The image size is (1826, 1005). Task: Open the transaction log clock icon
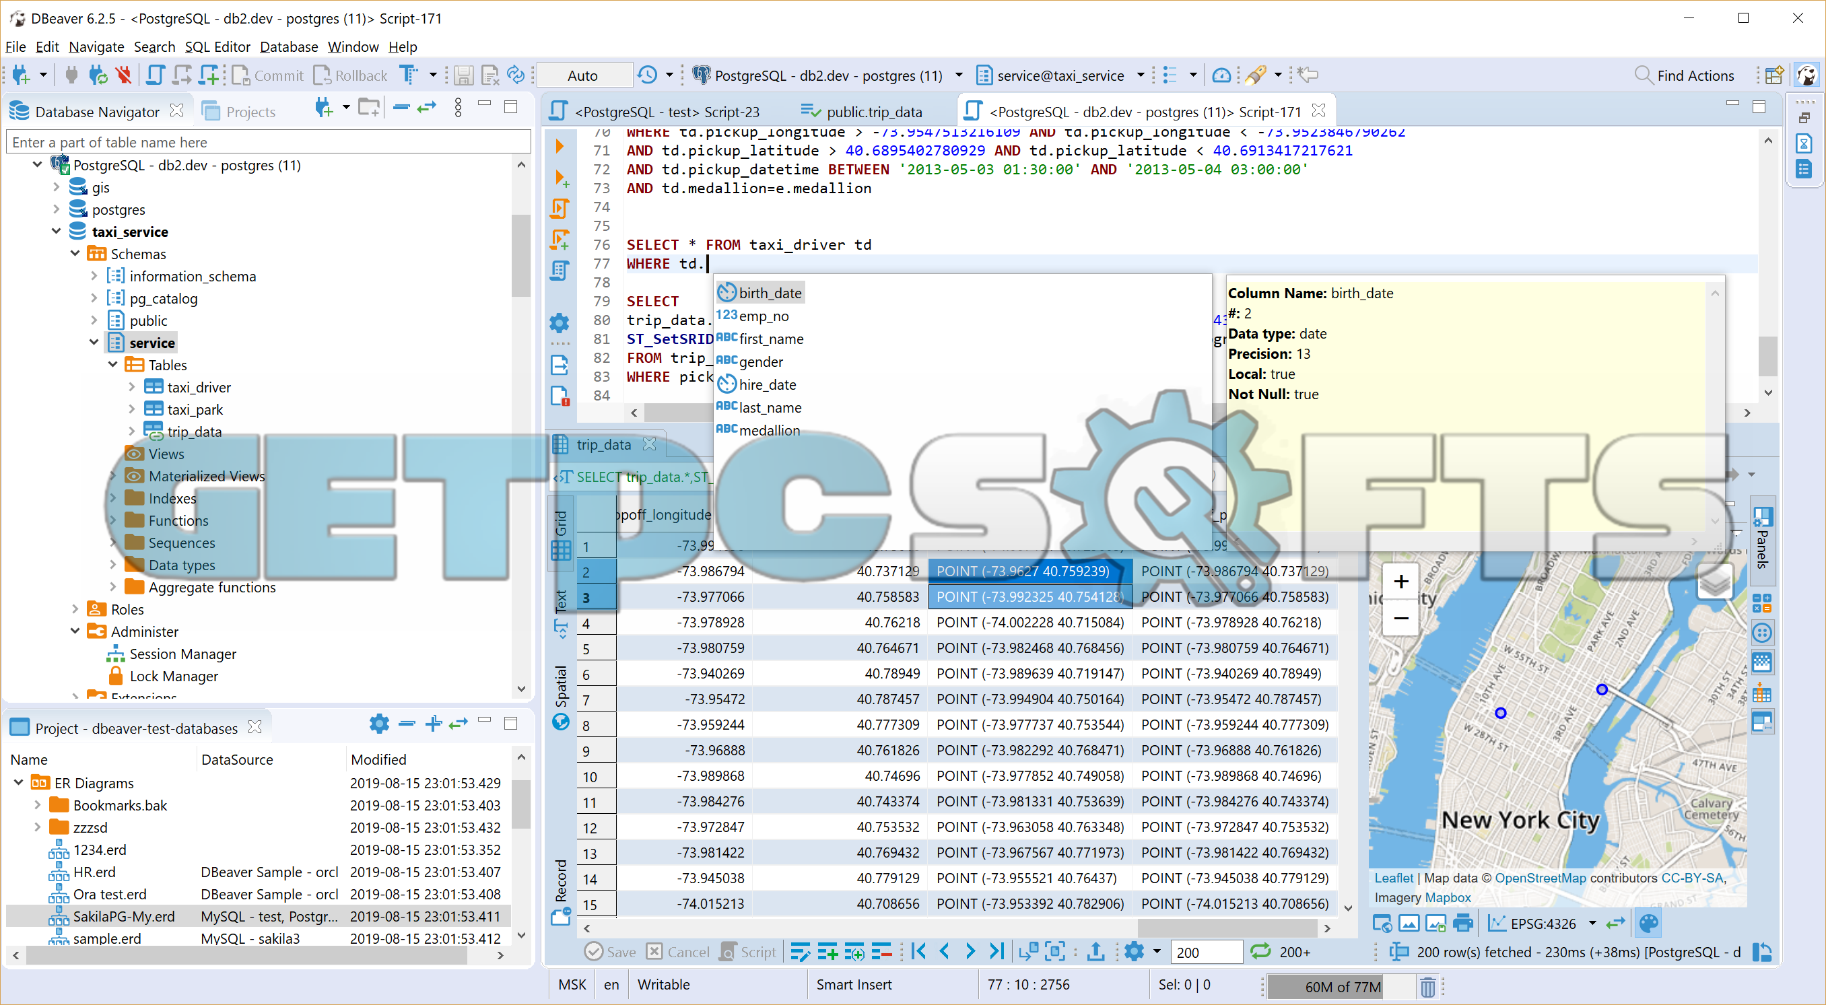[647, 75]
